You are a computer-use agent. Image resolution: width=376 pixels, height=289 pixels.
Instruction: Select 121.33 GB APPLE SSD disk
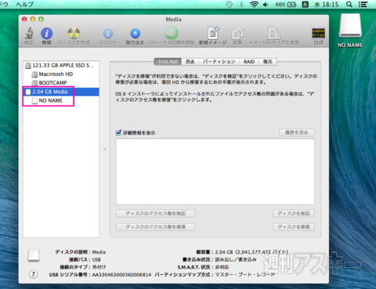(61, 65)
